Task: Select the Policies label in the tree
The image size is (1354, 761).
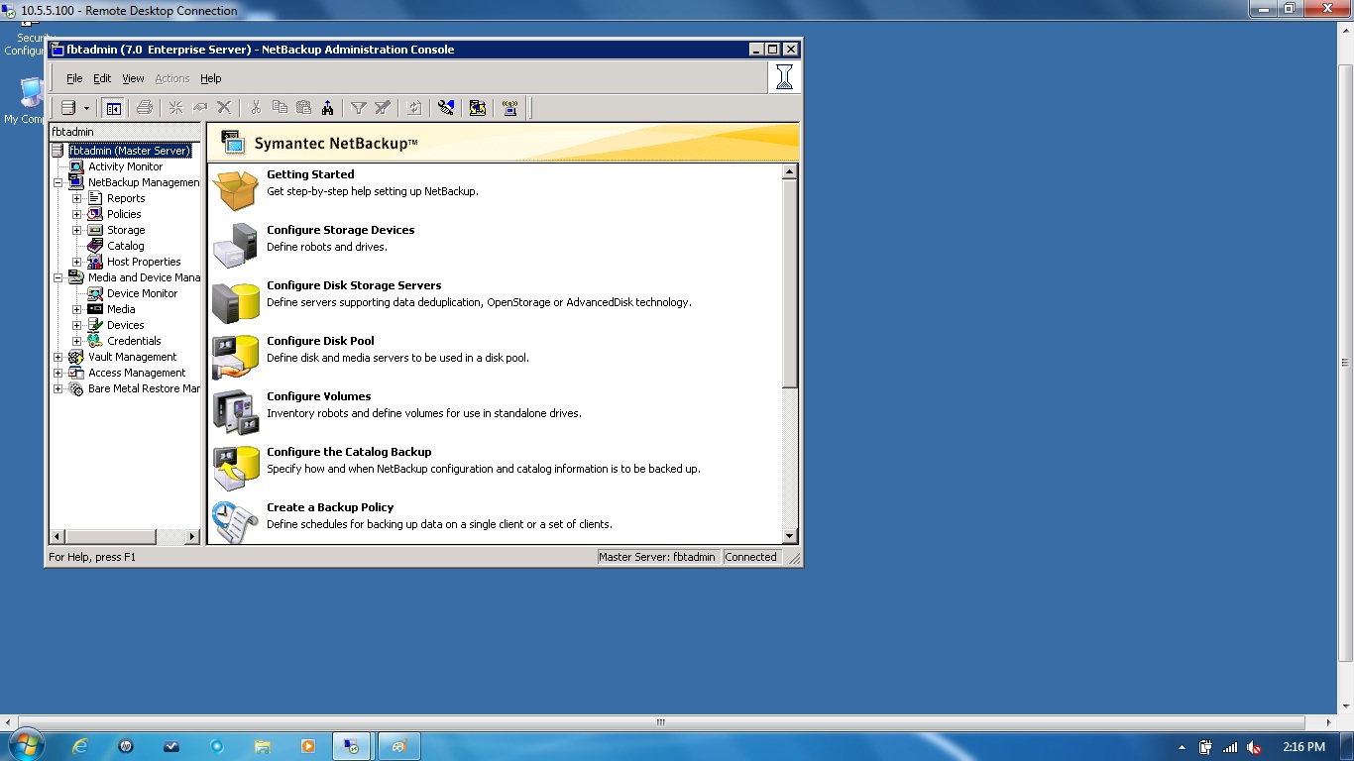Action: coord(124,214)
